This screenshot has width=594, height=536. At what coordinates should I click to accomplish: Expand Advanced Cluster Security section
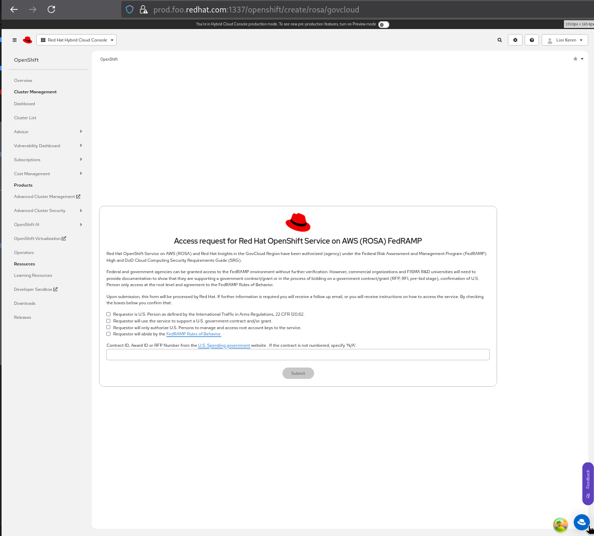48,210
